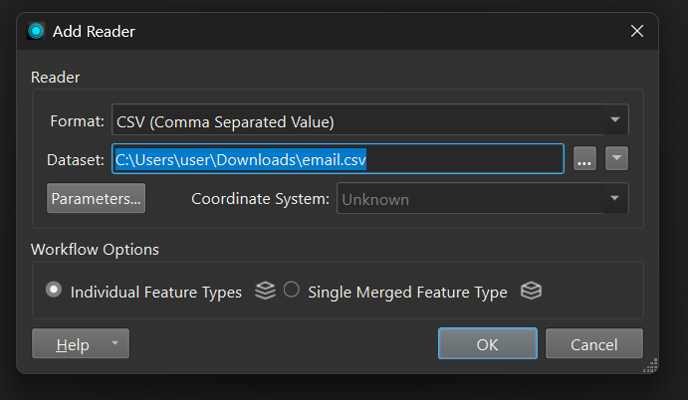Close the Add Reader dialog

(637, 31)
